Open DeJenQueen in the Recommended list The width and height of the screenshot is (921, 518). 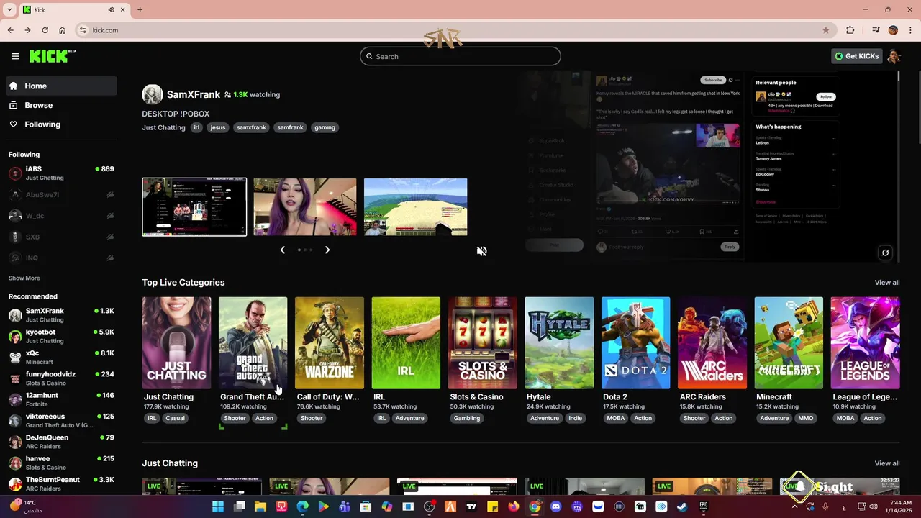coord(62,442)
